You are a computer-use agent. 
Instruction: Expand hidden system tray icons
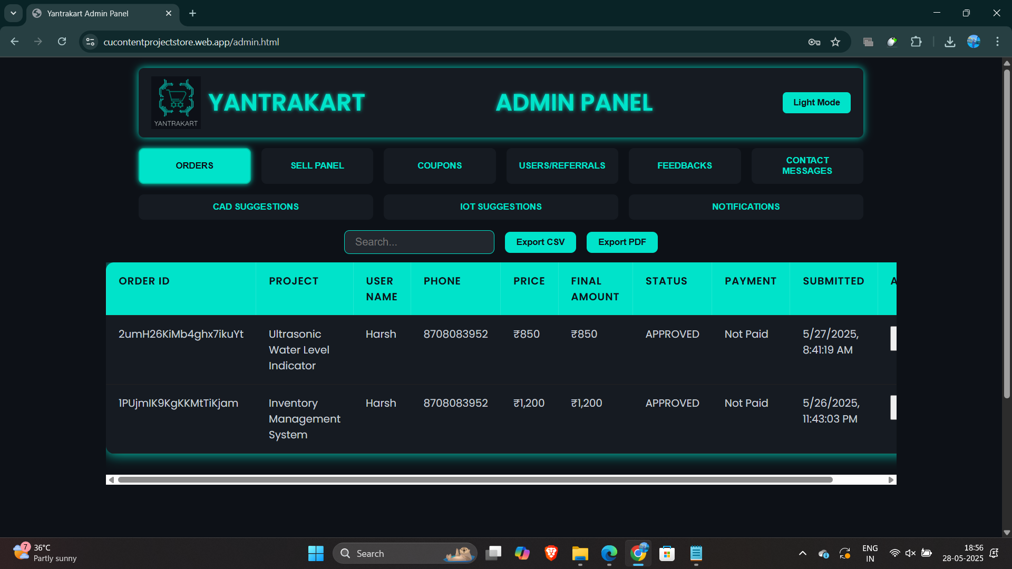pos(802,553)
